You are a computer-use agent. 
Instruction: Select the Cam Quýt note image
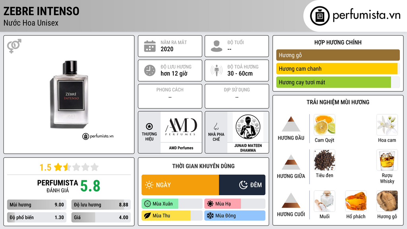pyautogui.click(x=324, y=125)
